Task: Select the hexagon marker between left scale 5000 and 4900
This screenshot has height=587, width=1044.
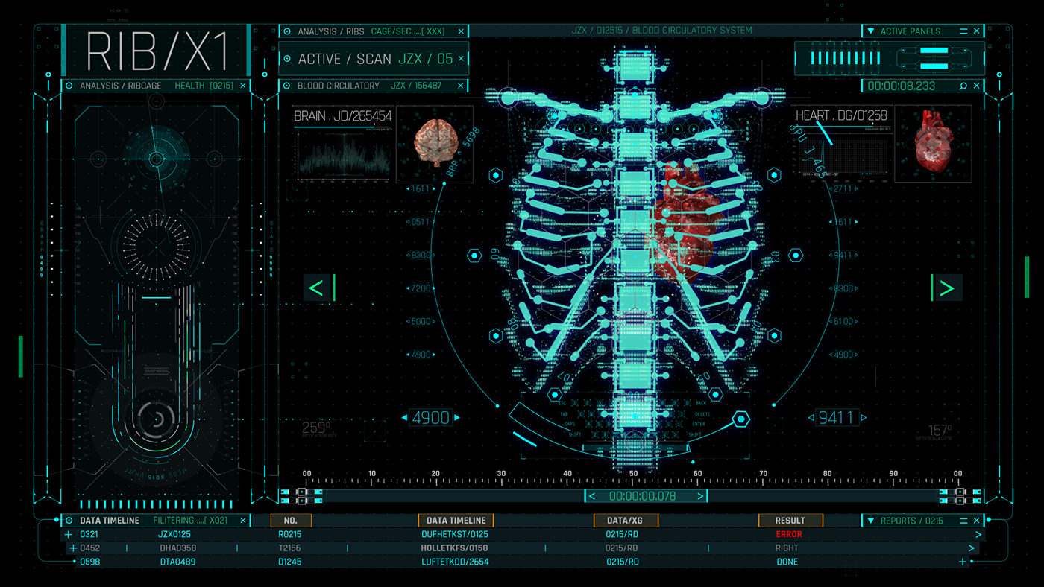Action: coord(496,337)
